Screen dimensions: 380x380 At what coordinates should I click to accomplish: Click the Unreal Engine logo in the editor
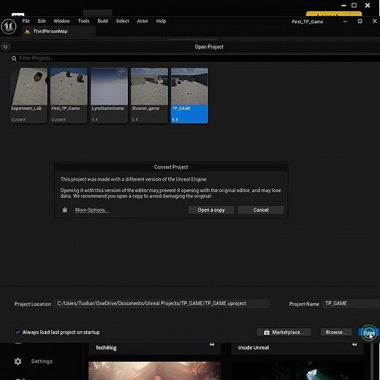9,26
